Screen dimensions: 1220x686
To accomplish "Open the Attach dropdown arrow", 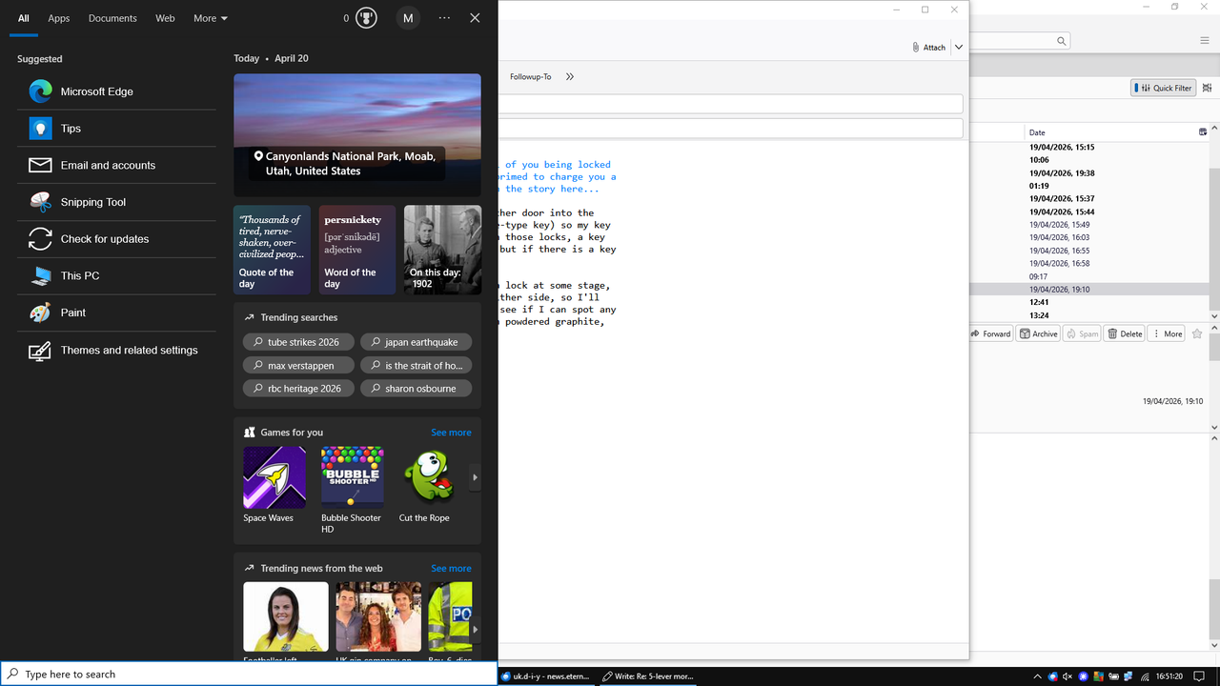I will coord(959,47).
